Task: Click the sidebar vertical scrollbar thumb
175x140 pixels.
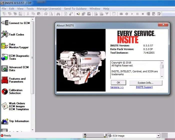Action: click(x=32, y=57)
